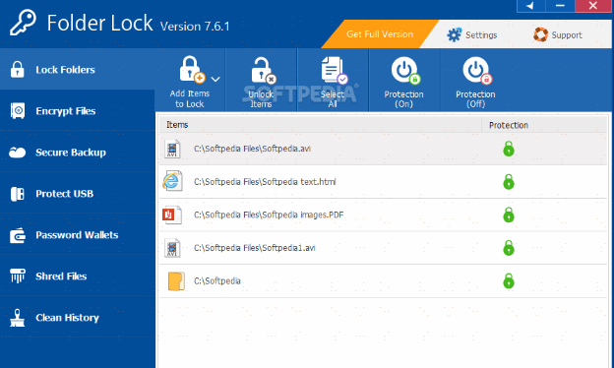Turn Protection (Off) with the power icon
614x368 pixels.
[477, 71]
